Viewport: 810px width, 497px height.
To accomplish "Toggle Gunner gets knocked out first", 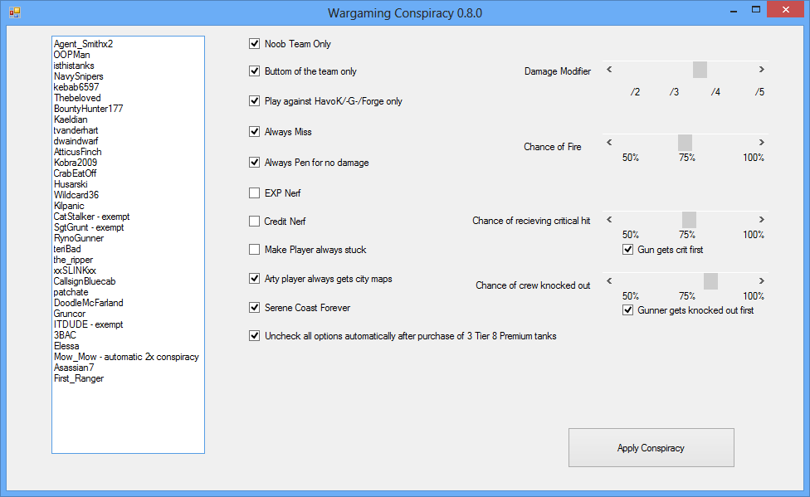I will tap(627, 310).
